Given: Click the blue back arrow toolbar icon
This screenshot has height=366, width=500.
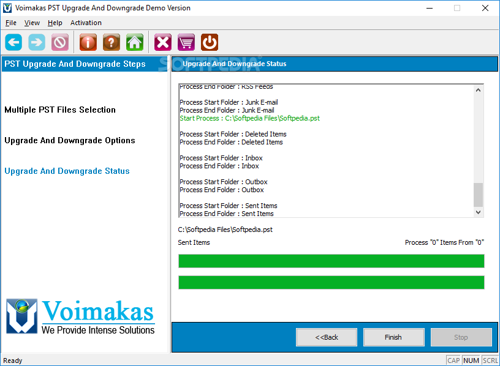Looking at the screenshot, I should point(13,42).
